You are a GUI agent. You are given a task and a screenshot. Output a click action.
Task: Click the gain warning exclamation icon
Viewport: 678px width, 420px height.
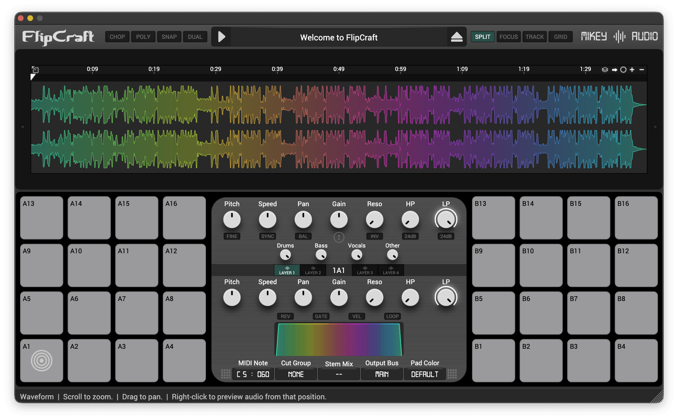tap(339, 237)
